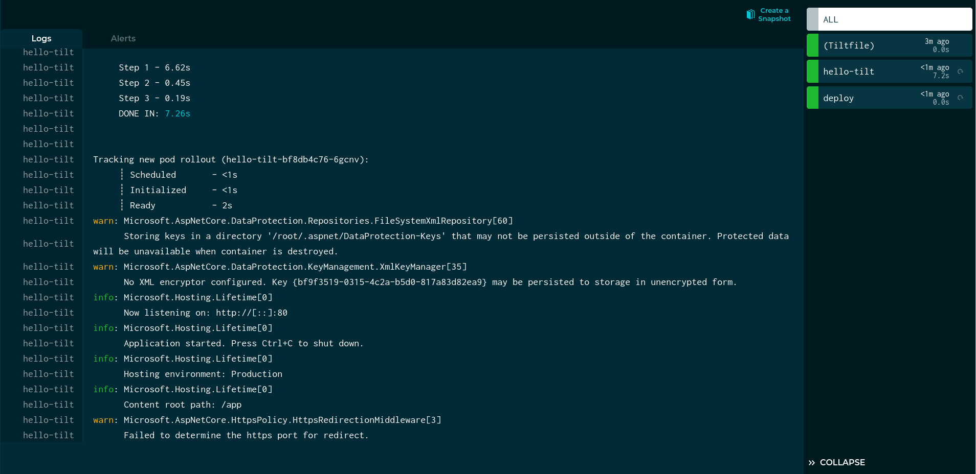976x474 pixels.
Task: Click the snapshot icon beside Create a Snapshot
Action: coord(750,14)
